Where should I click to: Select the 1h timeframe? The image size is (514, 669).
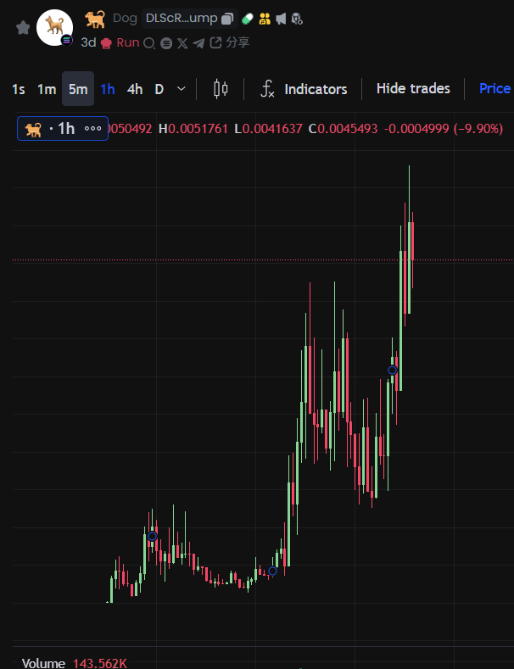point(108,89)
